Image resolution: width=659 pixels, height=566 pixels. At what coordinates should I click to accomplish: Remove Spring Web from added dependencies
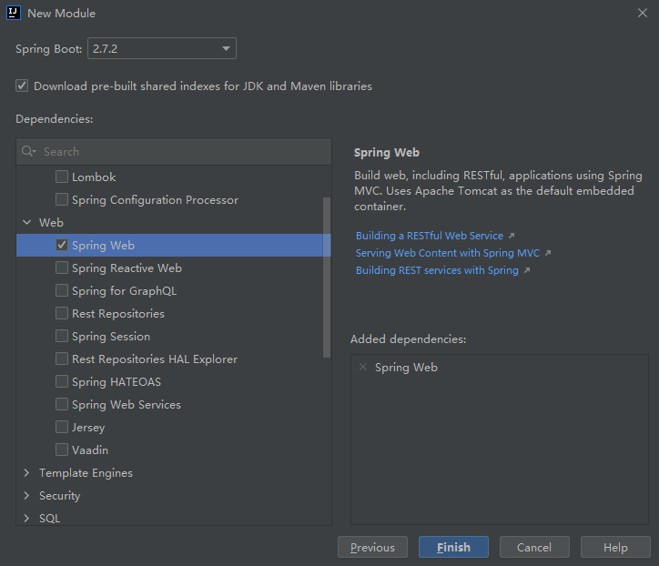[x=363, y=368]
